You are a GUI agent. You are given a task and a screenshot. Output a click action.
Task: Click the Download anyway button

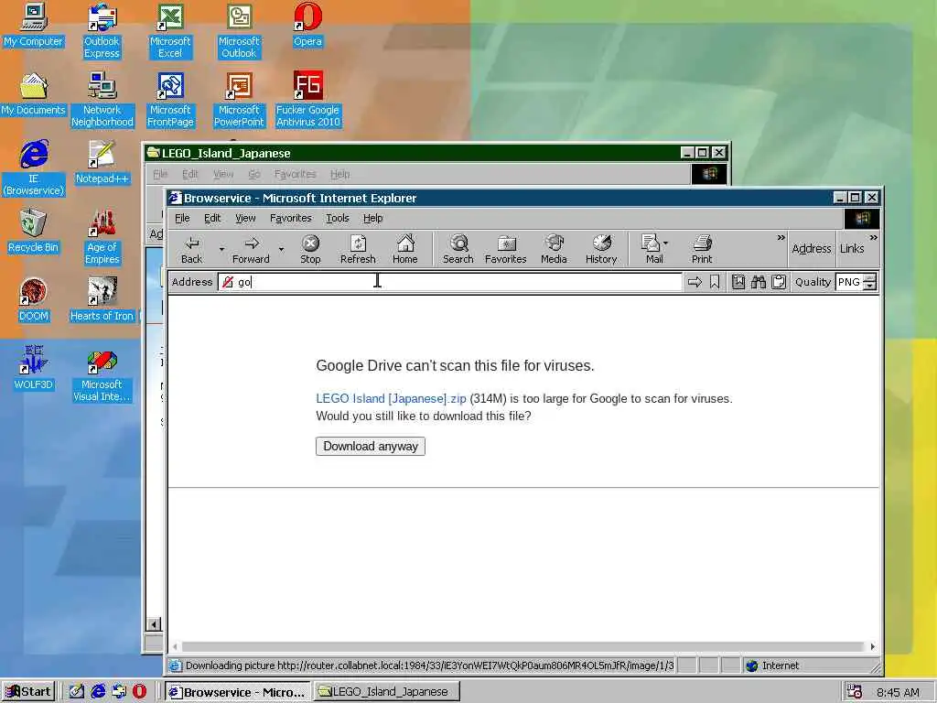[x=371, y=446]
